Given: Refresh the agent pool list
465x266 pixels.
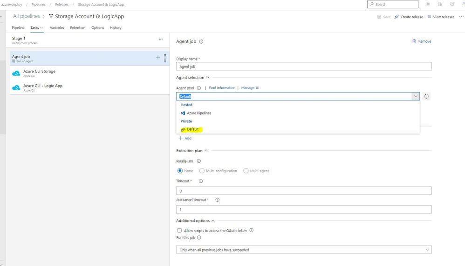Looking at the screenshot, I should pos(426,96).
